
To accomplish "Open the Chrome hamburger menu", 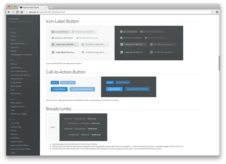I will (x=217, y=12).
